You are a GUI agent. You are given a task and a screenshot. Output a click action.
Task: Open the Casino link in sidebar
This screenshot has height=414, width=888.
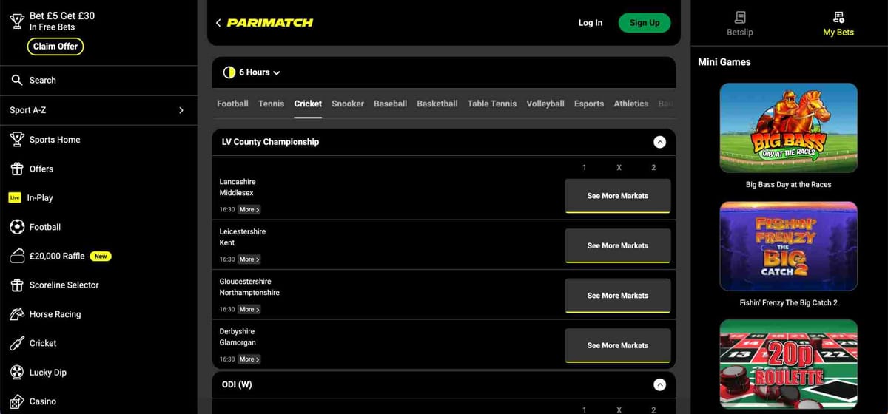tap(43, 401)
